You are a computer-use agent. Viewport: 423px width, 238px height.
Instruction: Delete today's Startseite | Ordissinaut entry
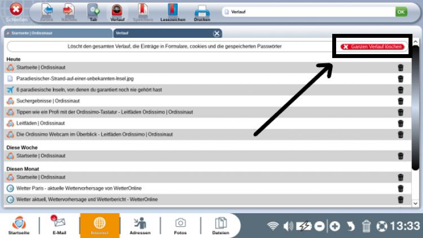pos(400,68)
